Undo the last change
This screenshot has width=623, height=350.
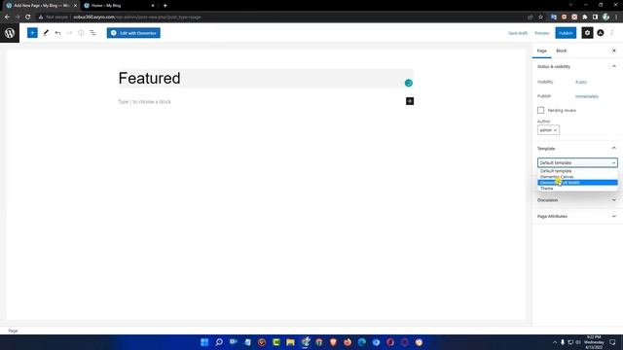(x=58, y=33)
